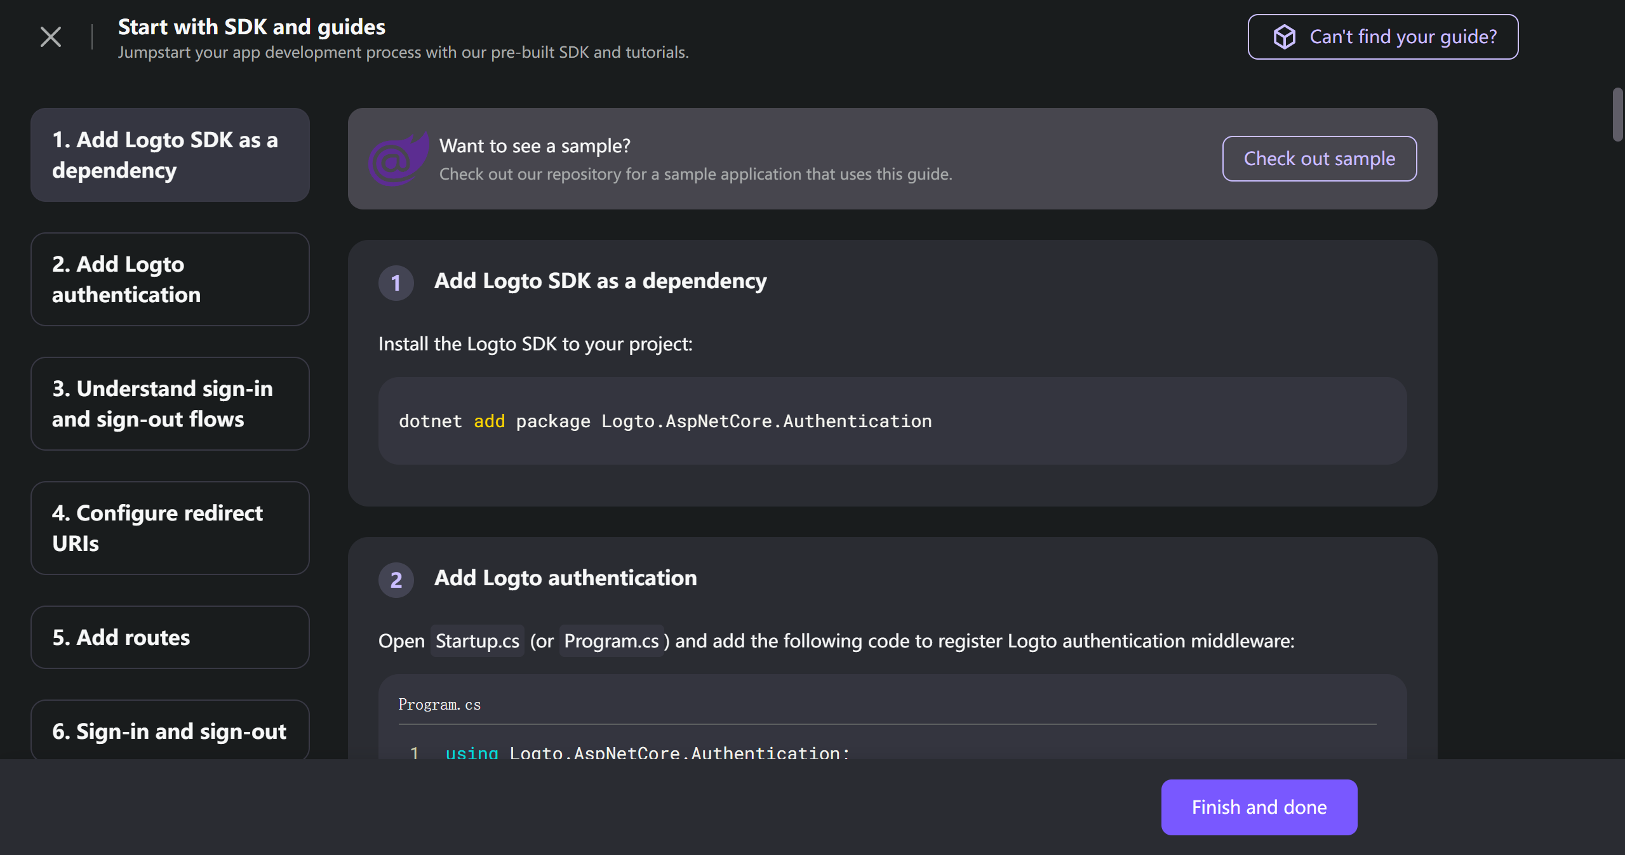Image resolution: width=1625 pixels, height=855 pixels.
Task: Click Check out sample button
Action: pyautogui.click(x=1319, y=159)
